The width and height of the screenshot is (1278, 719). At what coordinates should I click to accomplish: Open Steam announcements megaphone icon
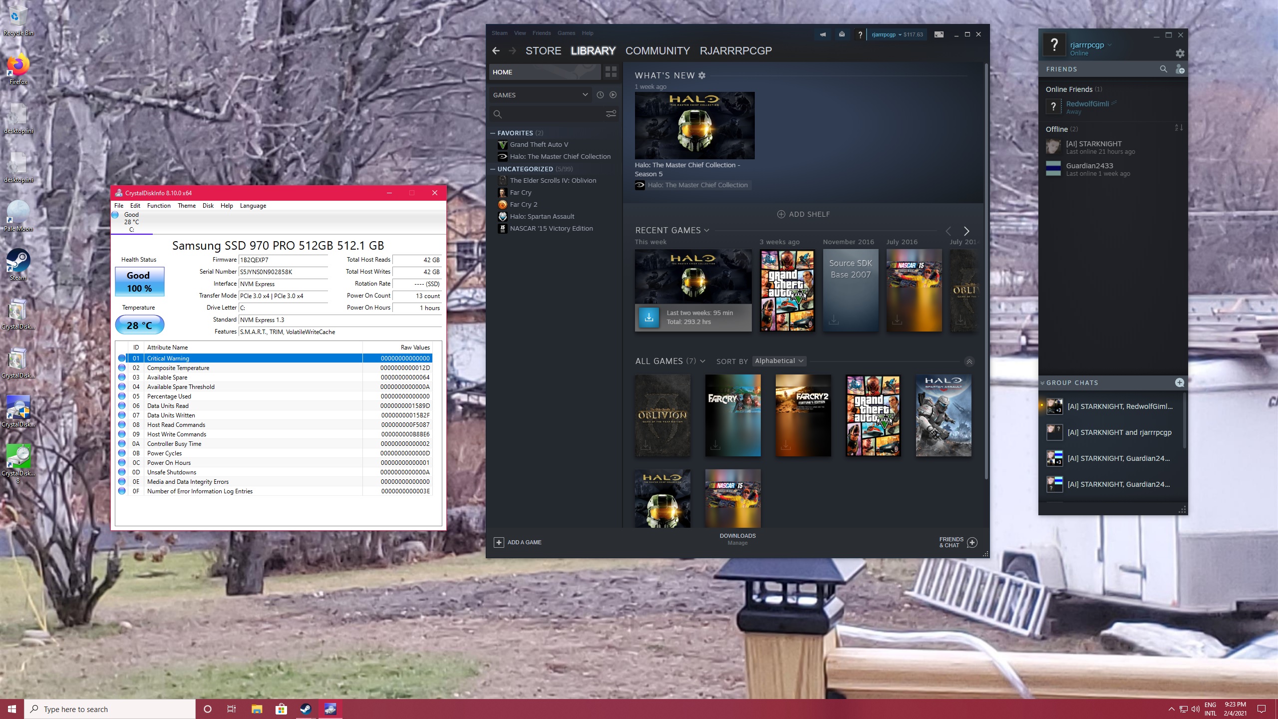(x=823, y=34)
